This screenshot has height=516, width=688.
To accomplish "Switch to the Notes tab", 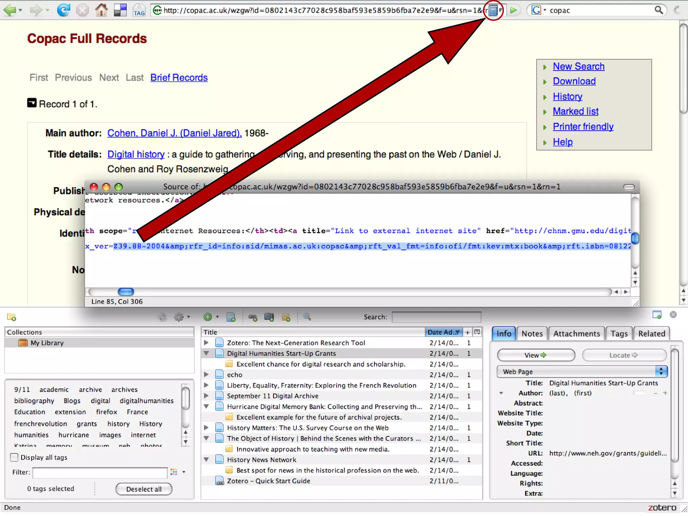I will point(532,334).
